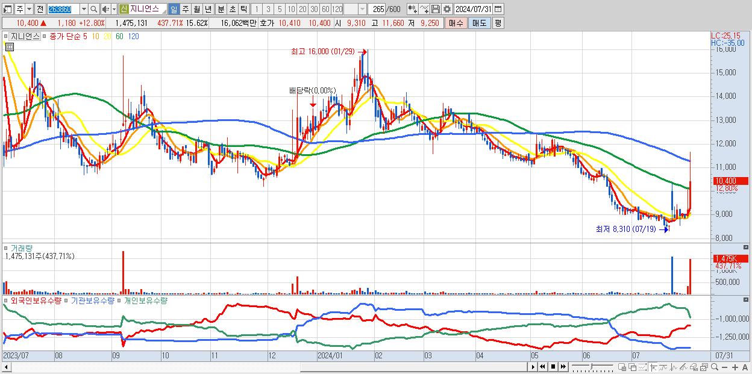
Task: Click the minus zoom-out icon at bottom
Action: click(724, 367)
